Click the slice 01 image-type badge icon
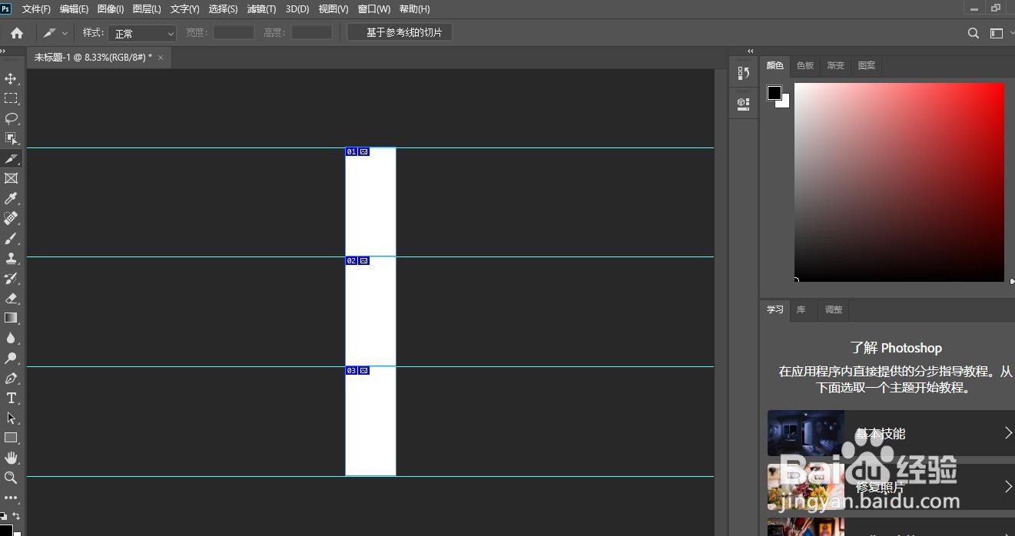Viewport: 1015px width, 536px height. click(364, 152)
